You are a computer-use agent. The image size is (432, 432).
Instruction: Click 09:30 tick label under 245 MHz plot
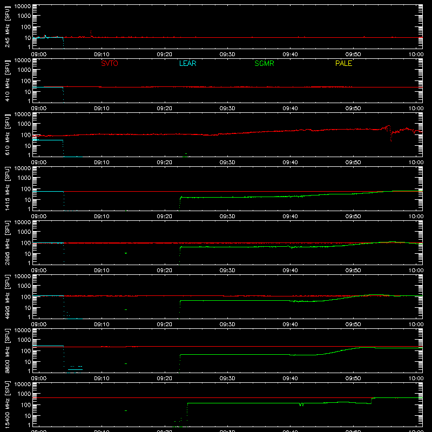[227, 55]
